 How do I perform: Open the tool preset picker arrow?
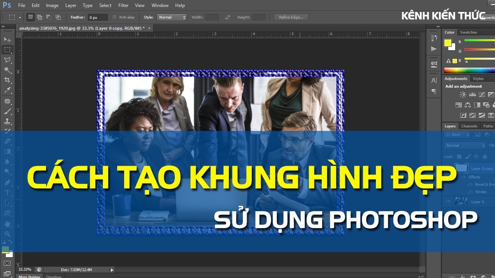point(20,17)
